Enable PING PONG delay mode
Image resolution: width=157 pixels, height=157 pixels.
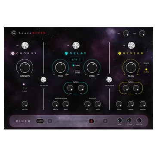click(x=74, y=71)
